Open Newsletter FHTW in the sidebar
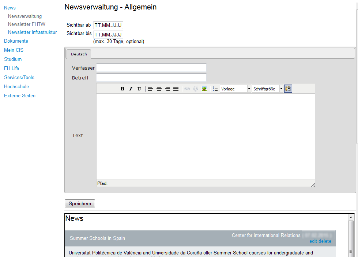This screenshot has width=358, height=257. click(x=27, y=24)
